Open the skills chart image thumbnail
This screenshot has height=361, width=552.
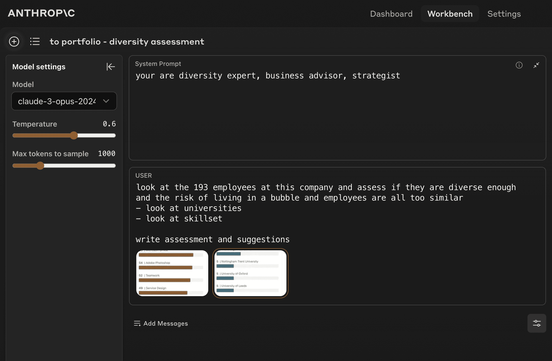[x=172, y=273]
